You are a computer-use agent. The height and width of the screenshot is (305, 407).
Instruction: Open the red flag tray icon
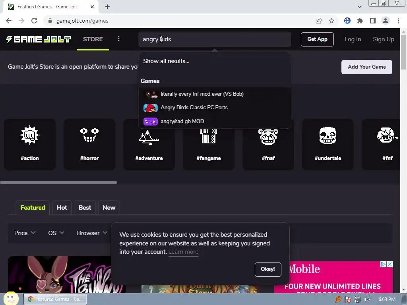click(348, 299)
